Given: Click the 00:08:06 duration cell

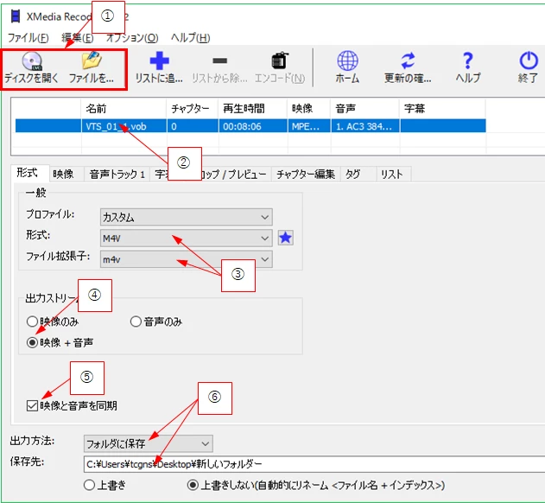Looking at the screenshot, I should point(253,126).
